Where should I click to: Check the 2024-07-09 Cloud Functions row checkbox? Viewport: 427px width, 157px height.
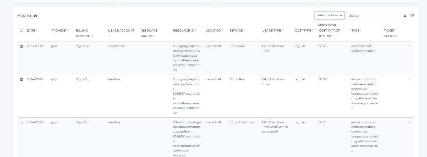coord(21,122)
